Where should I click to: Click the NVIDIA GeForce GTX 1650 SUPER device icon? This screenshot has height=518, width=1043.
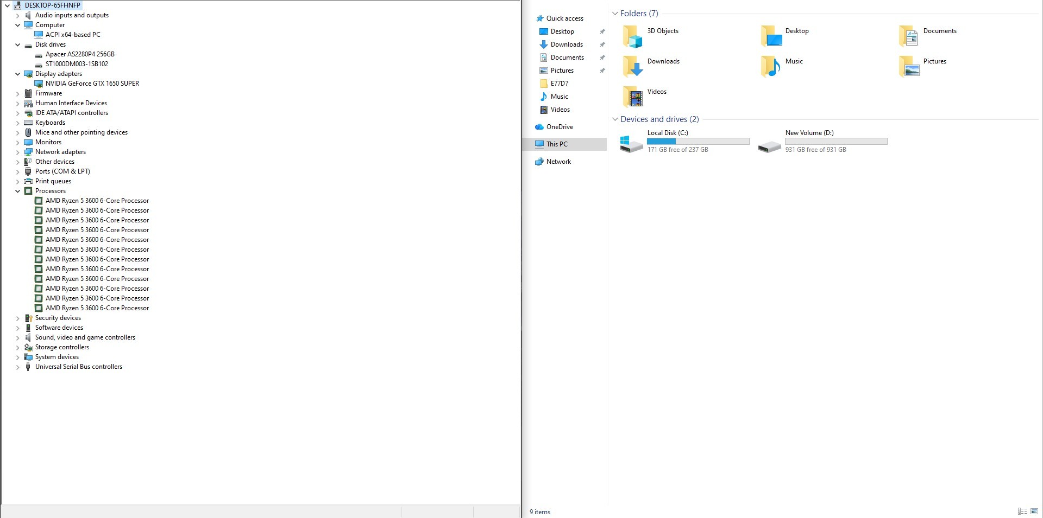[x=39, y=84]
